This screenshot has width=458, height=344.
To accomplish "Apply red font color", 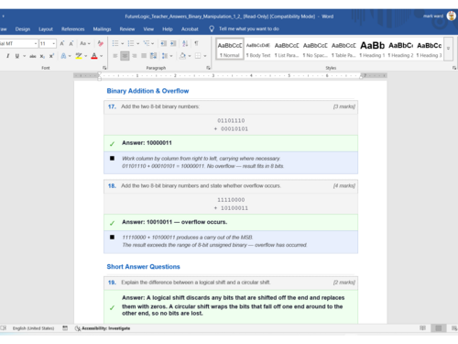I will point(94,56).
